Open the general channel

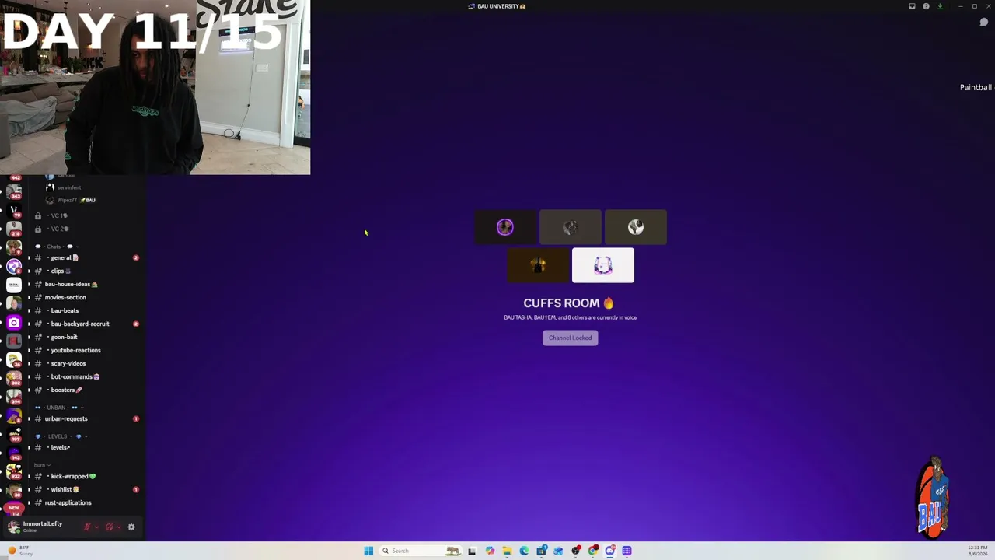[x=84, y=257]
